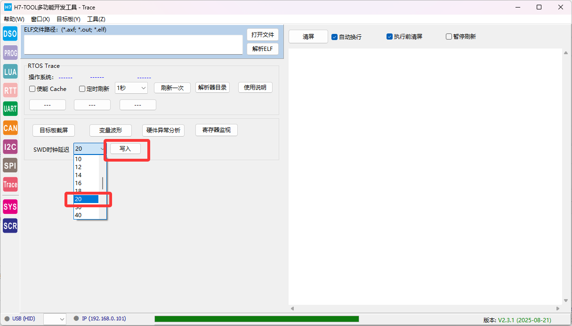
Task: Enable the 使能 Cache checkbox
Action: pos(32,89)
